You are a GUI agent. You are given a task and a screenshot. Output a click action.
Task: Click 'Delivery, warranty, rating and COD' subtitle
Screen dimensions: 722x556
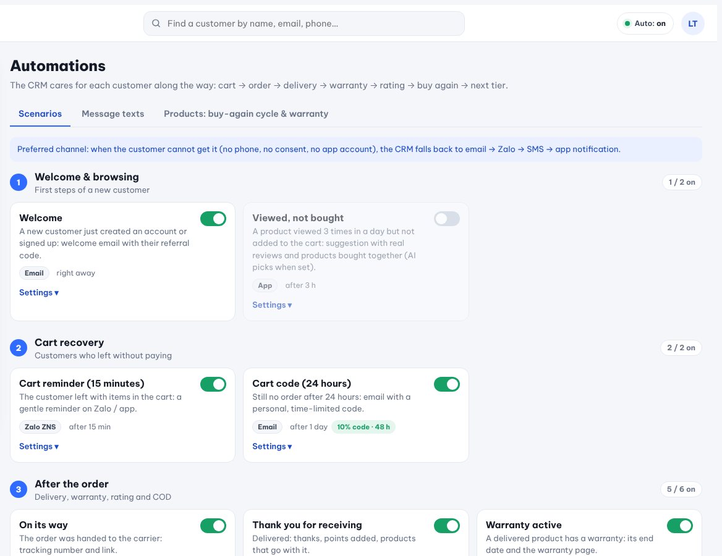pos(103,497)
